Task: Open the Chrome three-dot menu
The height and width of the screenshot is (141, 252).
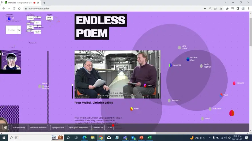Action: tap(249, 9)
